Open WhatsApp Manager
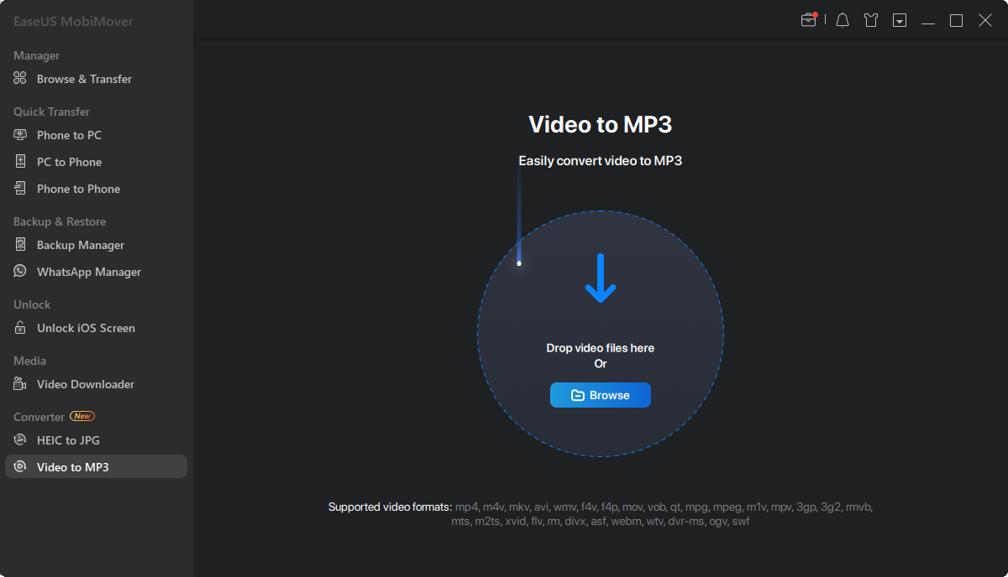This screenshot has width=1008, height=577. [x=96, y=272]
